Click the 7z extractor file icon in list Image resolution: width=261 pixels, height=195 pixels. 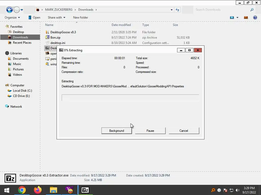coord(47,48)
